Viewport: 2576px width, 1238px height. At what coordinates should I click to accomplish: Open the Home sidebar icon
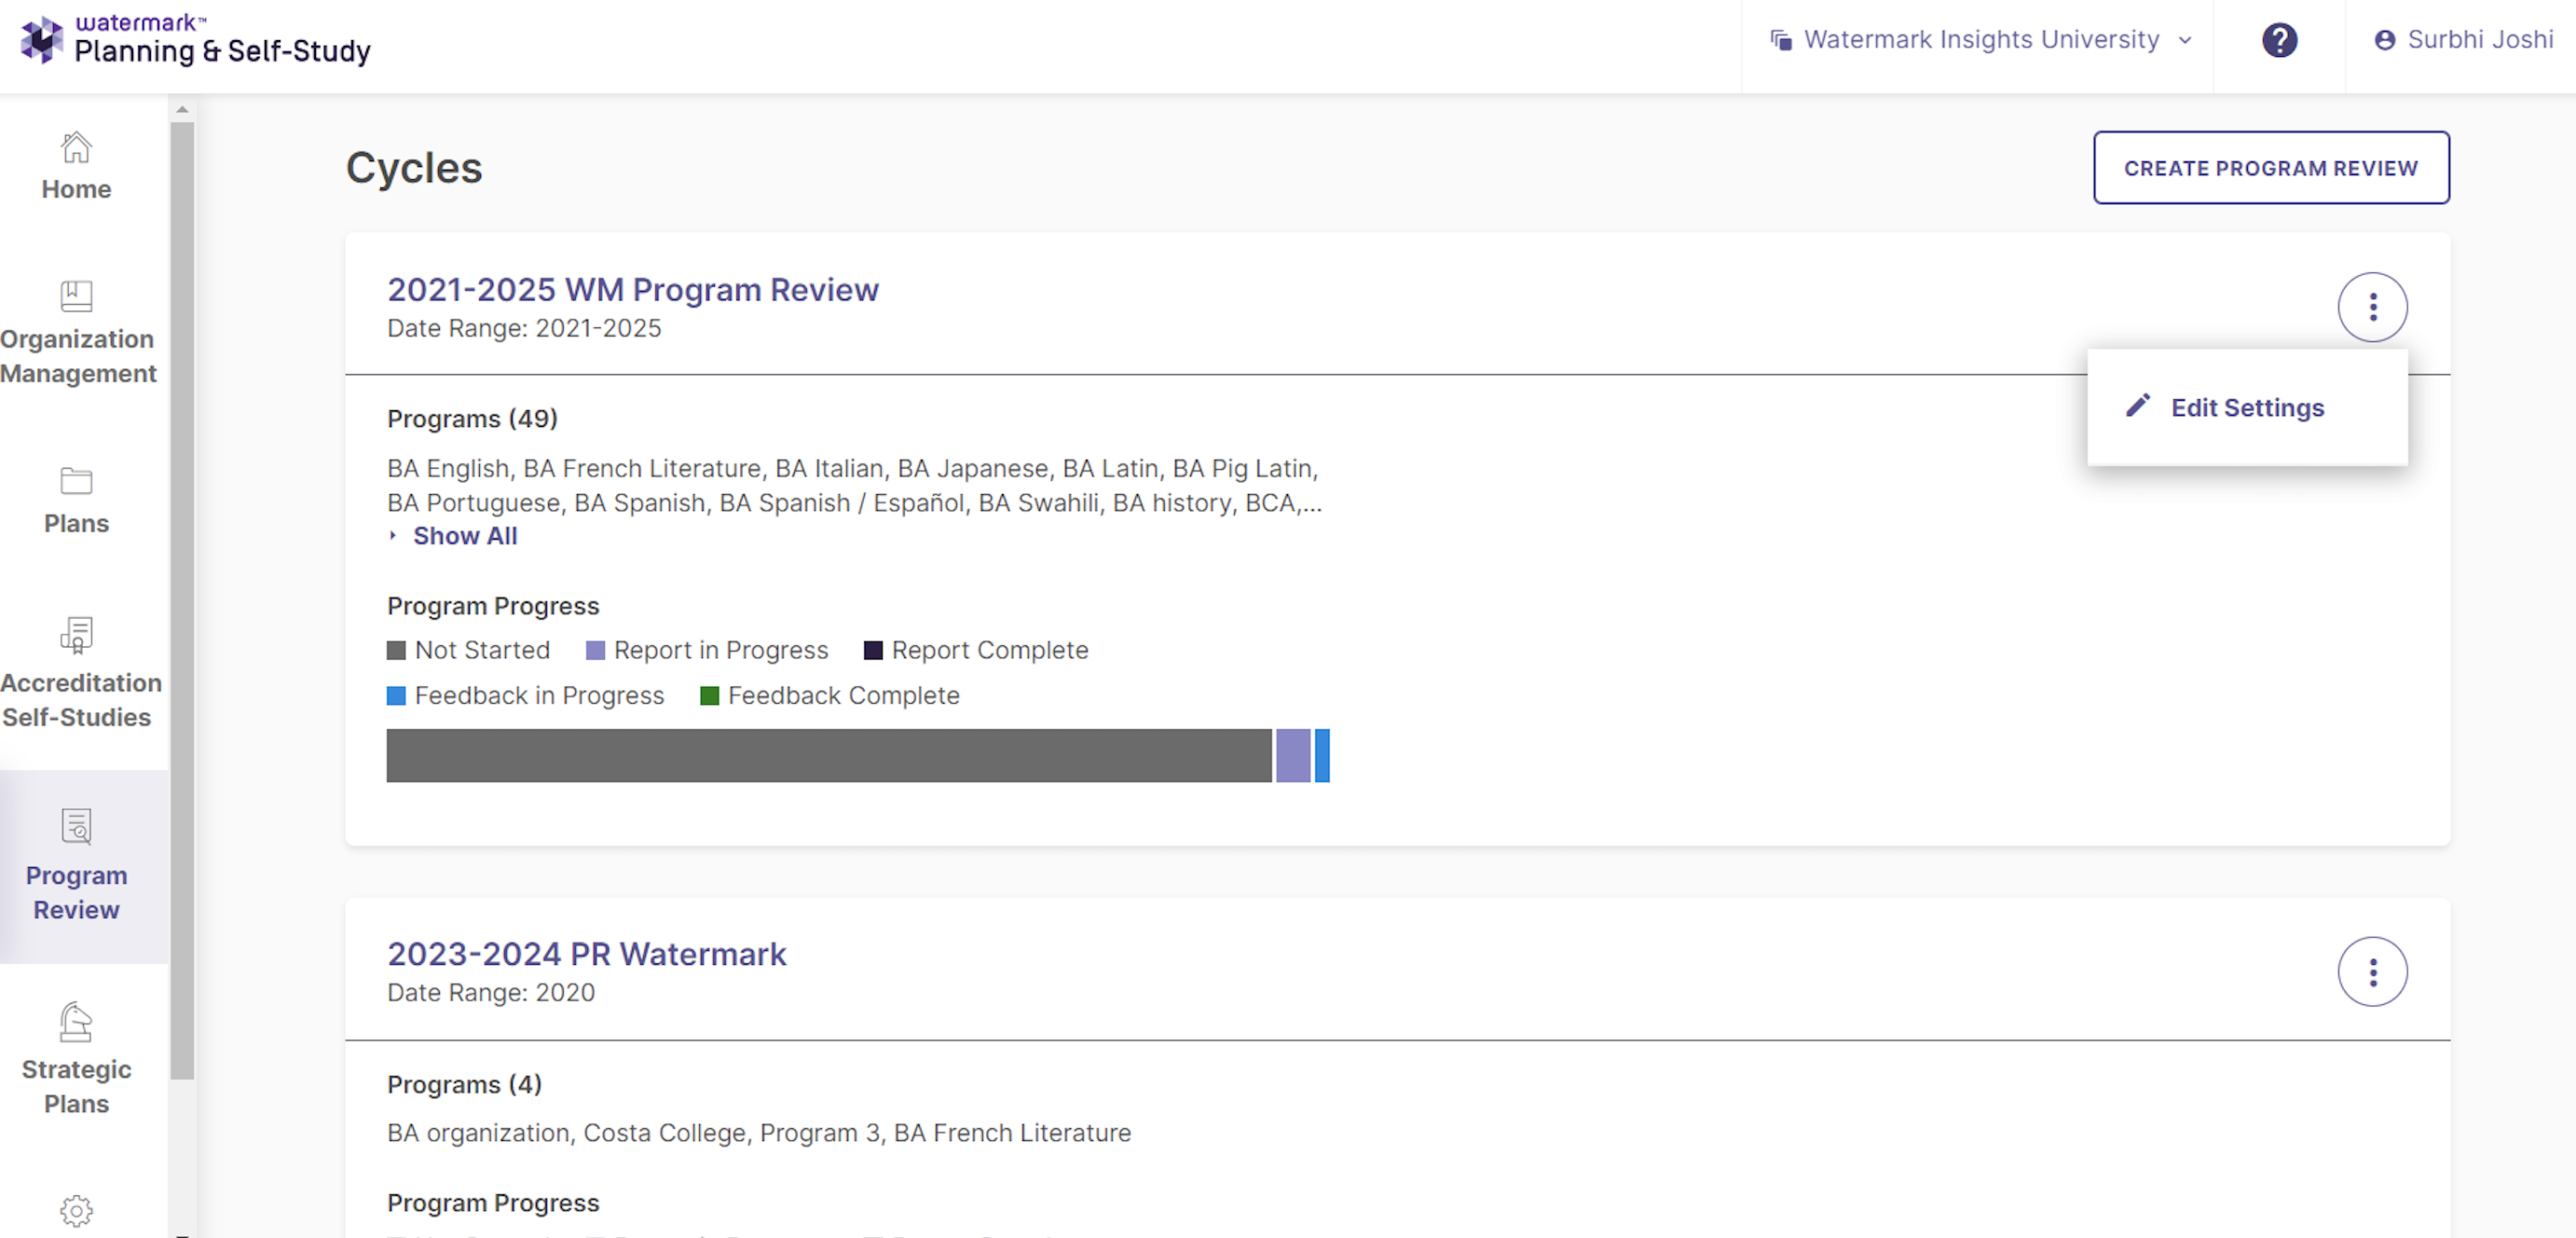76,147
